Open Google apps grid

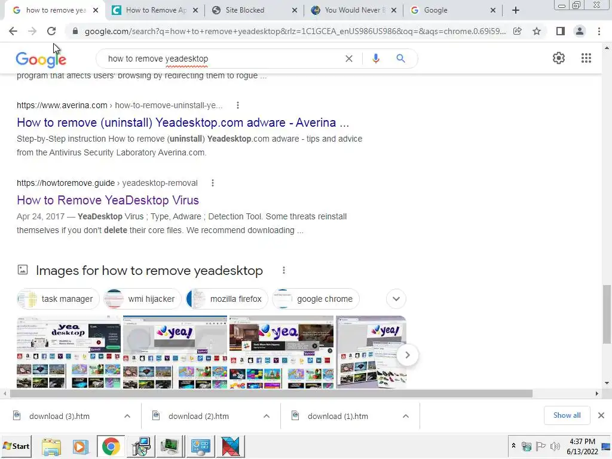coord(586,58)
